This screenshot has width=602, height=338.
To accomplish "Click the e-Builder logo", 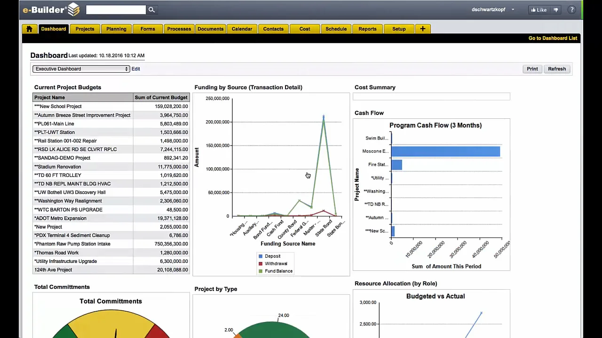I will (51, 9).
